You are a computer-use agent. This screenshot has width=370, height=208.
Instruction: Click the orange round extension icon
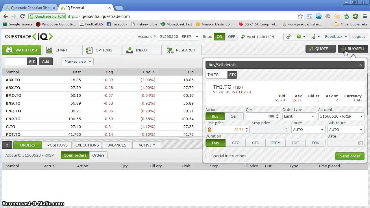[337, 16]
